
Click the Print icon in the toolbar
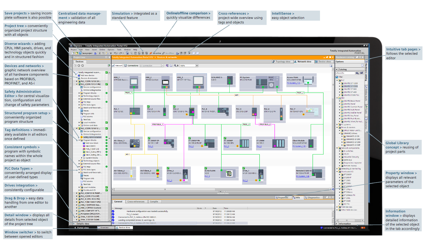point(95,53)
